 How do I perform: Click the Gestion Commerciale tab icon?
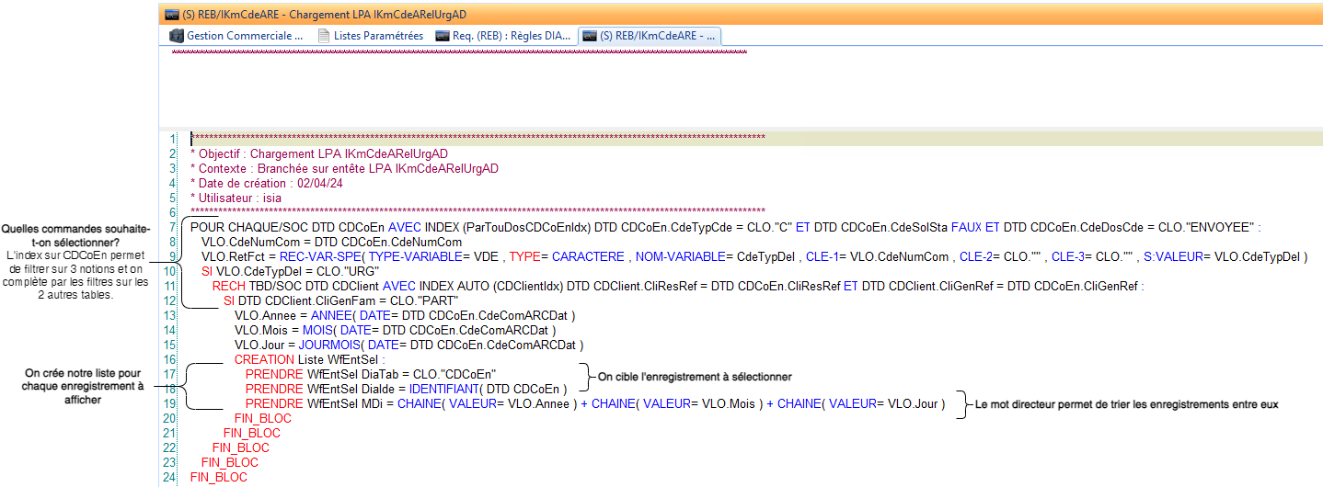178,36
